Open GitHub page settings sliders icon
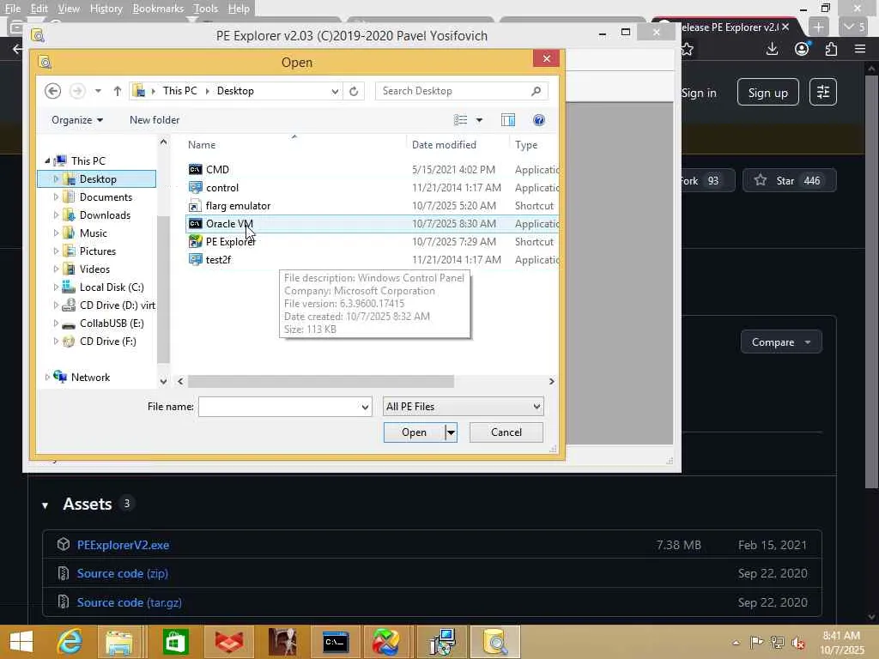Viewport: 879px width, 659px height. [x=823, y=92]
